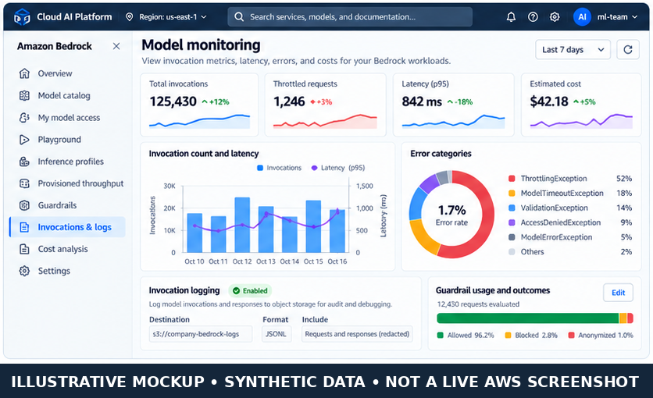
Task: Click the AI user avatar
Action: point(582,17)
